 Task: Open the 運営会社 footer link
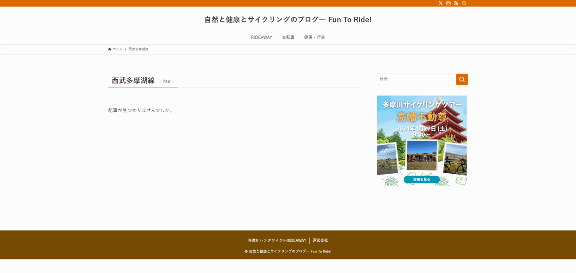pos(320,240)
